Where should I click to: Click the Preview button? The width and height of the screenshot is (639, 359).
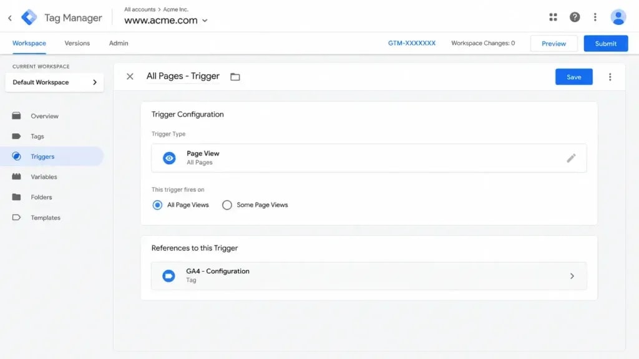pos(554,44)
